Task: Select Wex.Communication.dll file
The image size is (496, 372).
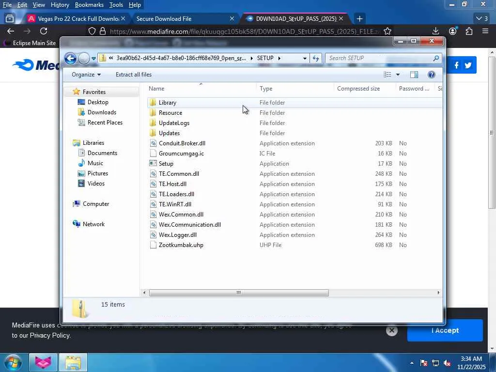Action: pyautogui.click(x=190, y=225)
